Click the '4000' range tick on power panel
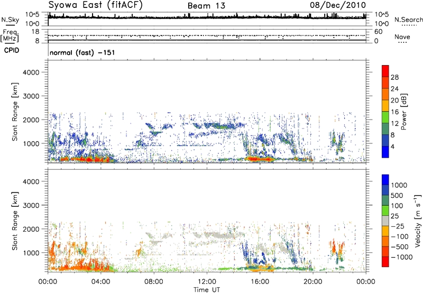The height and width of the screenshot is (293, 423). point(31,72)
